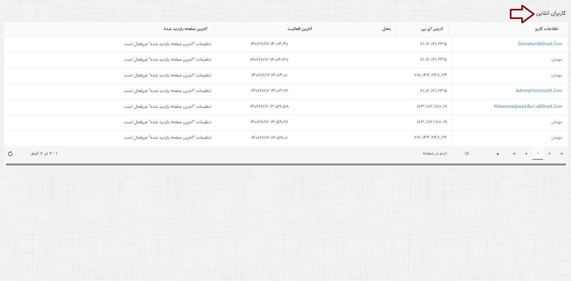This screenshot has height=281, width=571.
Task: Open the Mohammadjavad.Ba80@Gmail.Com user link
Action: click(x=528, y=107)
